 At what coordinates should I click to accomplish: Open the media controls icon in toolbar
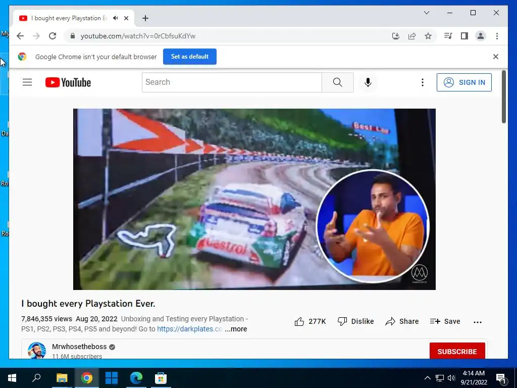[448, 36]
